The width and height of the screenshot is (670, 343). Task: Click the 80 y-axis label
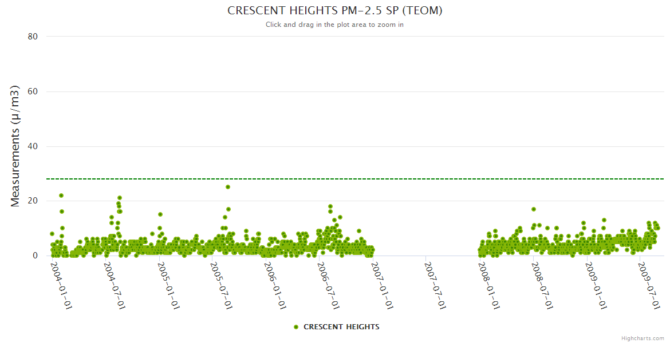[33, 37]
